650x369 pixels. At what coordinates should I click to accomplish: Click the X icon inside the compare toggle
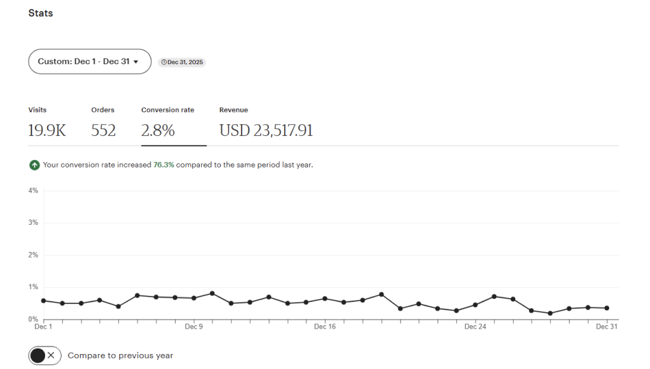pyautogui.click(x=51, y=355)
